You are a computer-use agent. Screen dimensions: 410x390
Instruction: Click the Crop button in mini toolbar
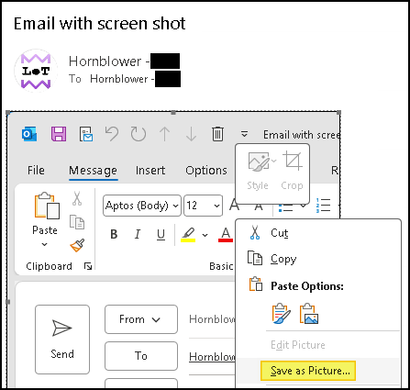(293, 172)
